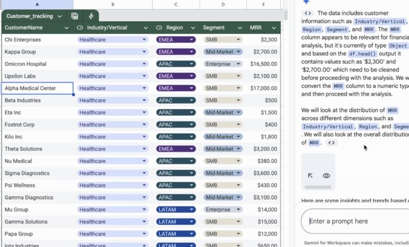Viewport: 409px width, 247px height.
Task: Select column D header
Action: click(x=223, y=4)
